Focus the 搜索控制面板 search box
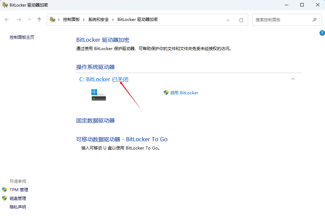The image size is (325, 216). (287, 20)
